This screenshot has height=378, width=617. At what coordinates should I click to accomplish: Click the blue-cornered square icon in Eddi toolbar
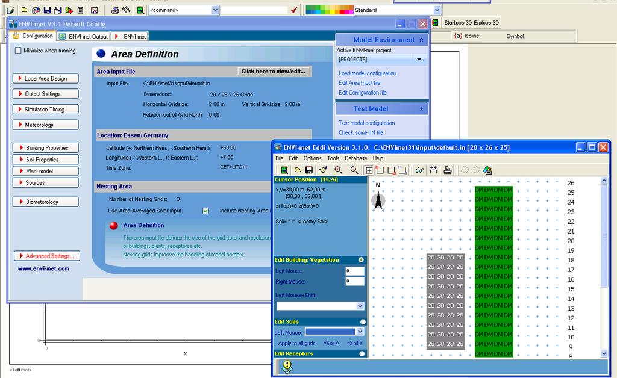(402, 170)
